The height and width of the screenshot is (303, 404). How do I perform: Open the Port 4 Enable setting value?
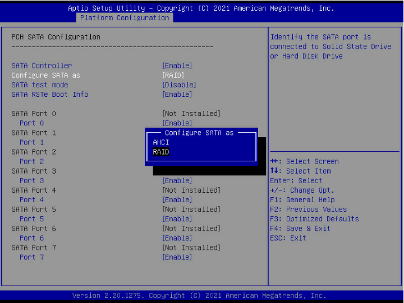pos(177,199)
